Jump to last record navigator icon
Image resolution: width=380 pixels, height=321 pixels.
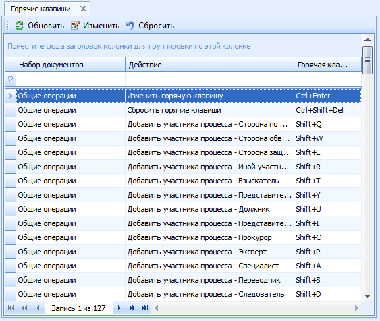click(x=144, y=308)
